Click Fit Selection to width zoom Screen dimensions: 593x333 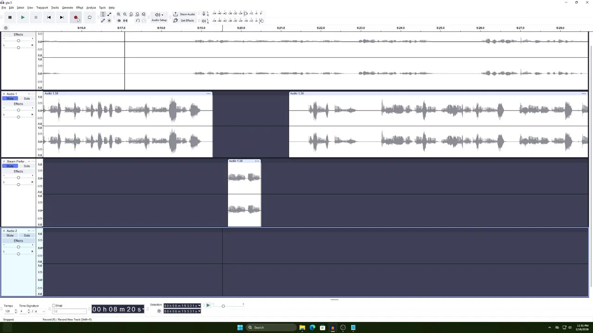(131, 14)
